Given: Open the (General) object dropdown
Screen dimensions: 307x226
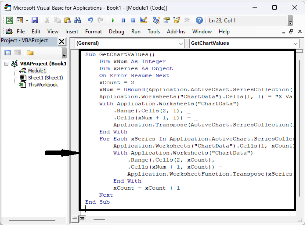Looking at the screenshot, I should click(181, 43).
